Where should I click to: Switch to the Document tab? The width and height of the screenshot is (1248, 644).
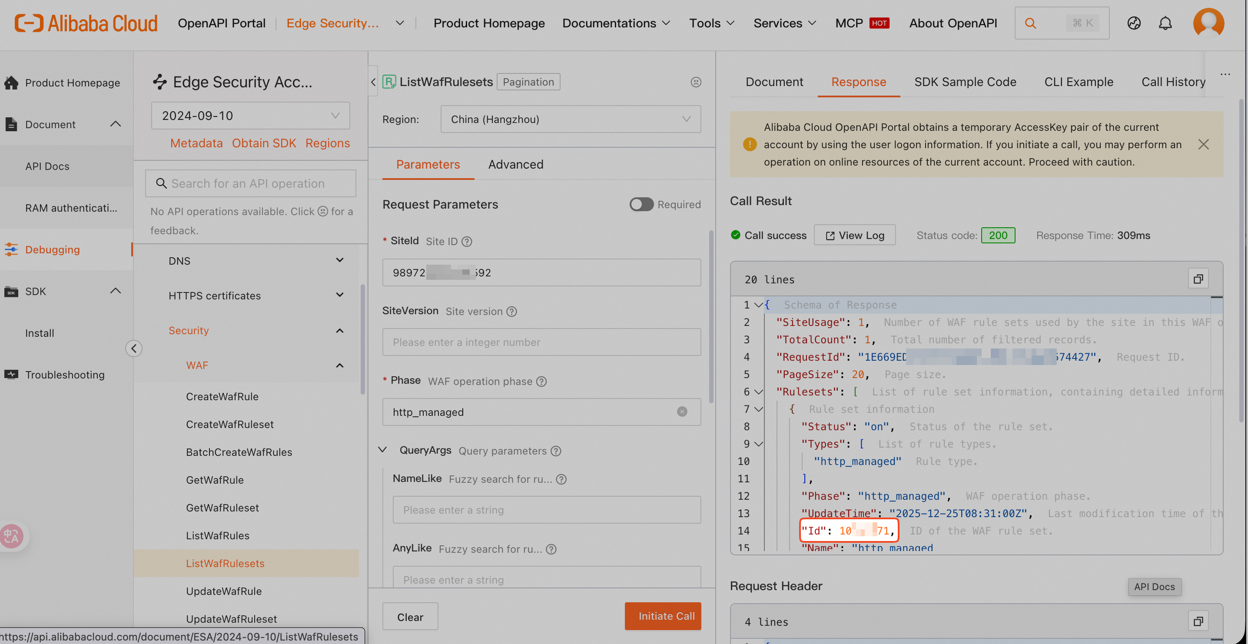(x=774, y=82)
